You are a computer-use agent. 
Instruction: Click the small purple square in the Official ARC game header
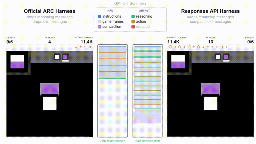coord(65,57)
